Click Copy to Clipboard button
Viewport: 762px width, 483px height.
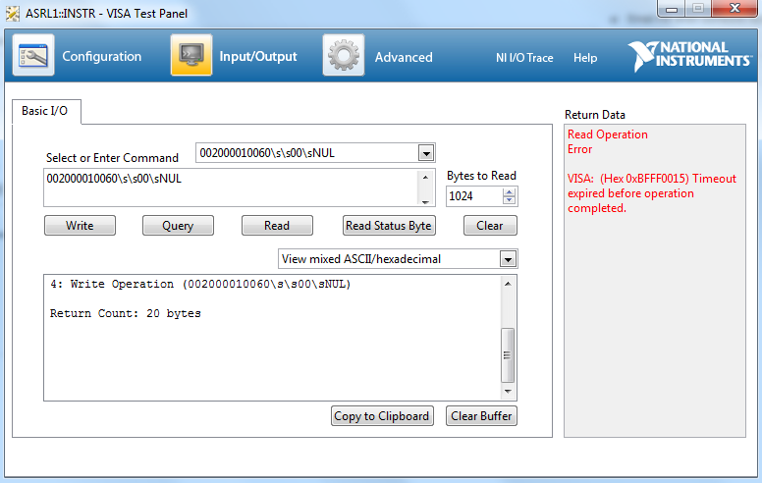point(382,416)
